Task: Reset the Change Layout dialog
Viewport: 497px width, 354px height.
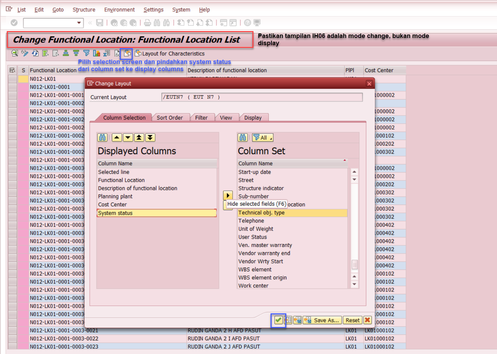Action: [x=352, y=320]
